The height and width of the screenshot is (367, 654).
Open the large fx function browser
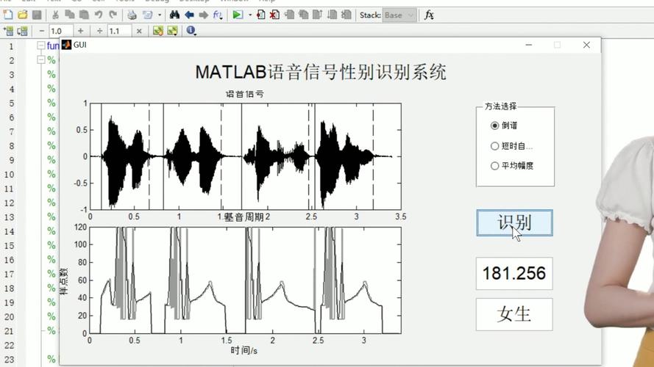(429, 15)
